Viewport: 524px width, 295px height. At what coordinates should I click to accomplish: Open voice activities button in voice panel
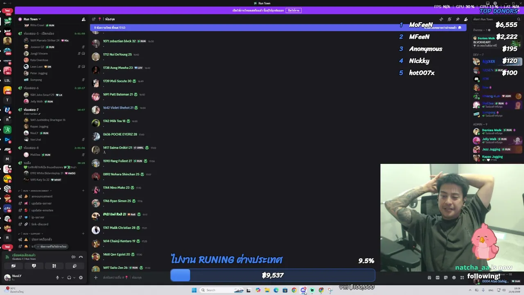54,266
